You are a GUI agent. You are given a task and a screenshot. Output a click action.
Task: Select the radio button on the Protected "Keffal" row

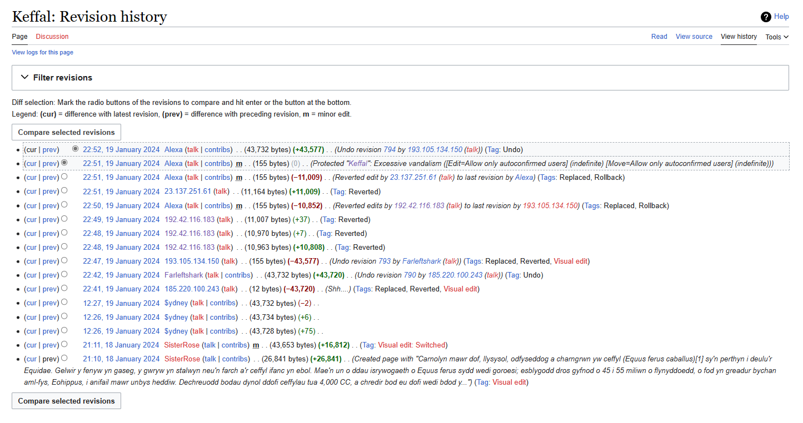tap(64, 163)
